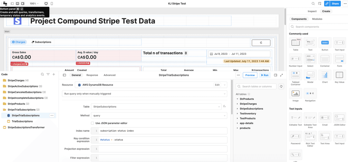Open the query editor Advanced tab
Viewport: 348px width, 162px height.
(110, 75)
